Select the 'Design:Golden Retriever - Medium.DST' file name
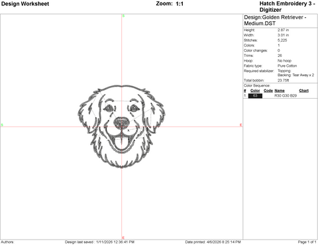Viewport: 318px width, 245px height. coord(275,21)
